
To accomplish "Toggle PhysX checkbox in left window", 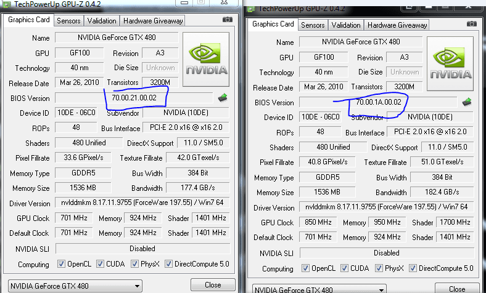I will (134, 264).
